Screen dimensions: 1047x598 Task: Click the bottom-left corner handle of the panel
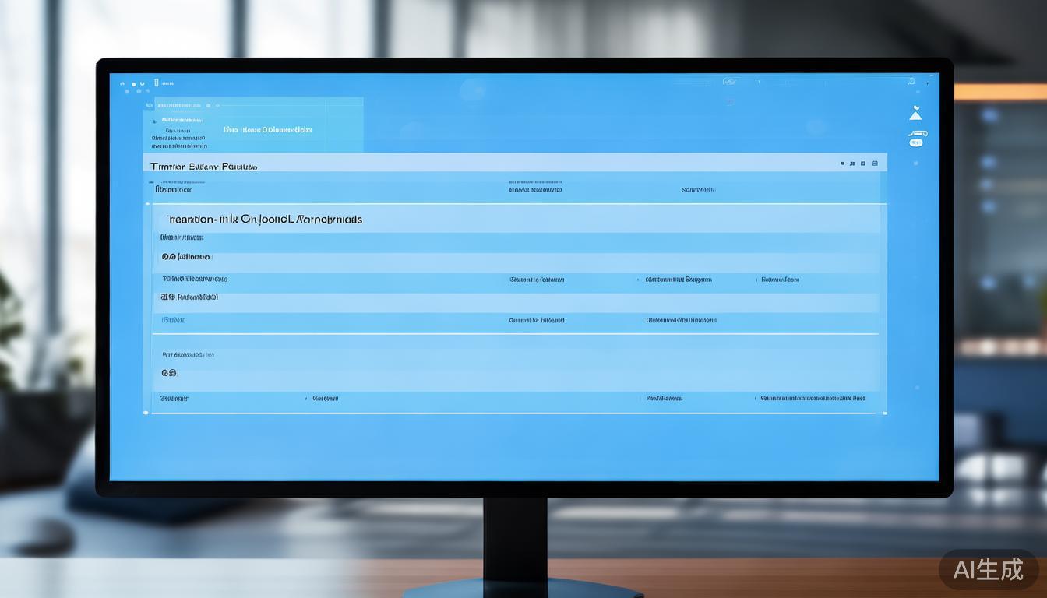click(146, 413)
